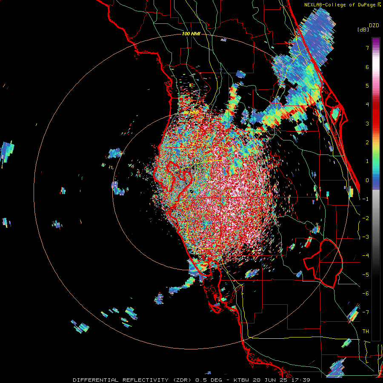Screen dimensions: 383x383
Task: Click the -4 value on the color scale
Action: [366, 256]
